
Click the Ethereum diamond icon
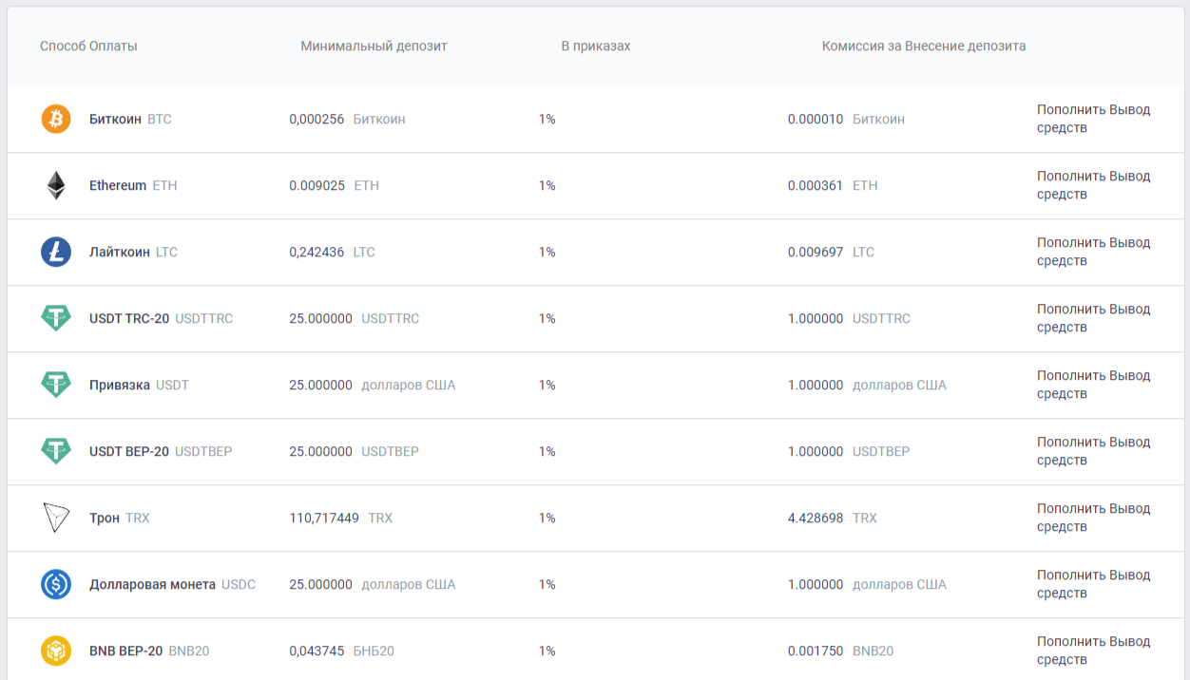tap(56, 185)
